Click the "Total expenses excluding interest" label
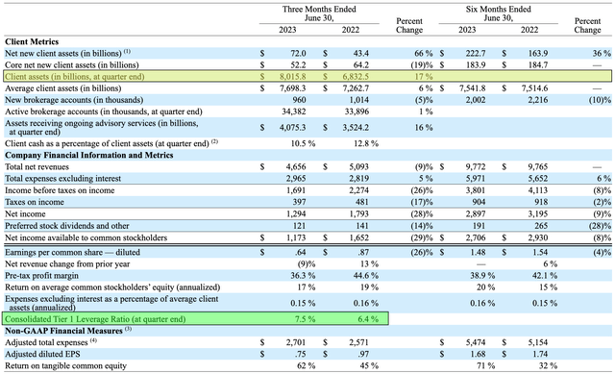Screen dimensions: 615x374 pos(62,179)
